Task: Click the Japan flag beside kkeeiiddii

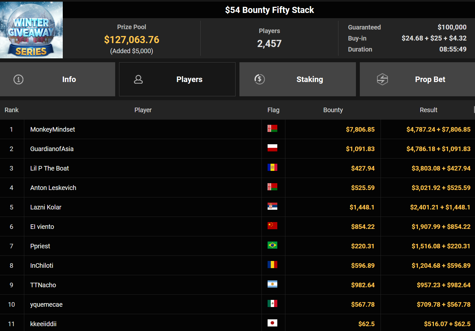Action: click(272, 323)
